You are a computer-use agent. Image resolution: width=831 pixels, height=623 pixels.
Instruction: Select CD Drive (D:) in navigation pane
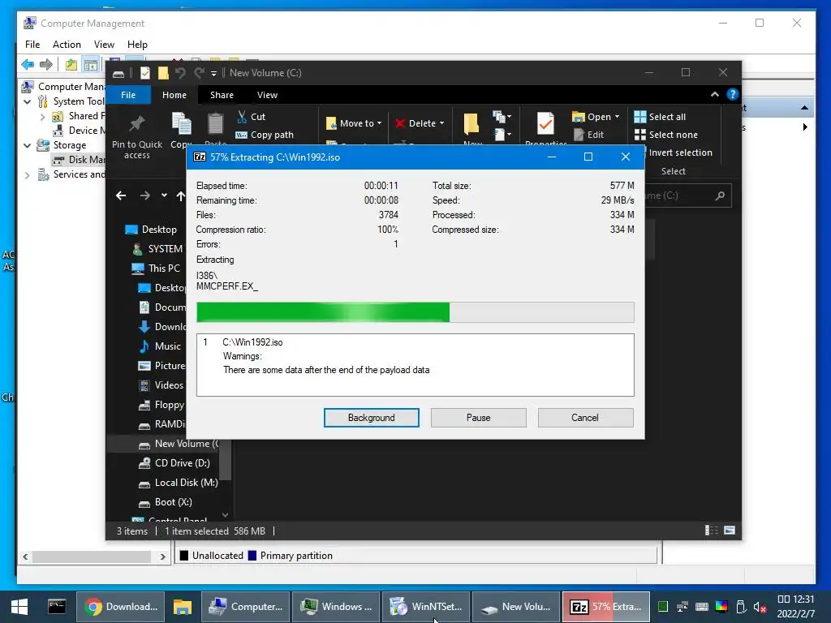(x=174, y=463)
